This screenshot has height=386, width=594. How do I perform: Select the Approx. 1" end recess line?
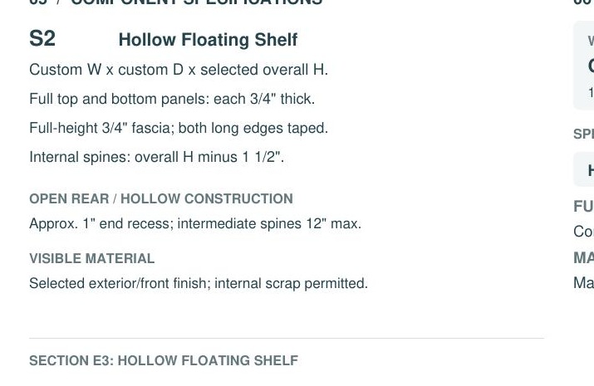[195, 223]
